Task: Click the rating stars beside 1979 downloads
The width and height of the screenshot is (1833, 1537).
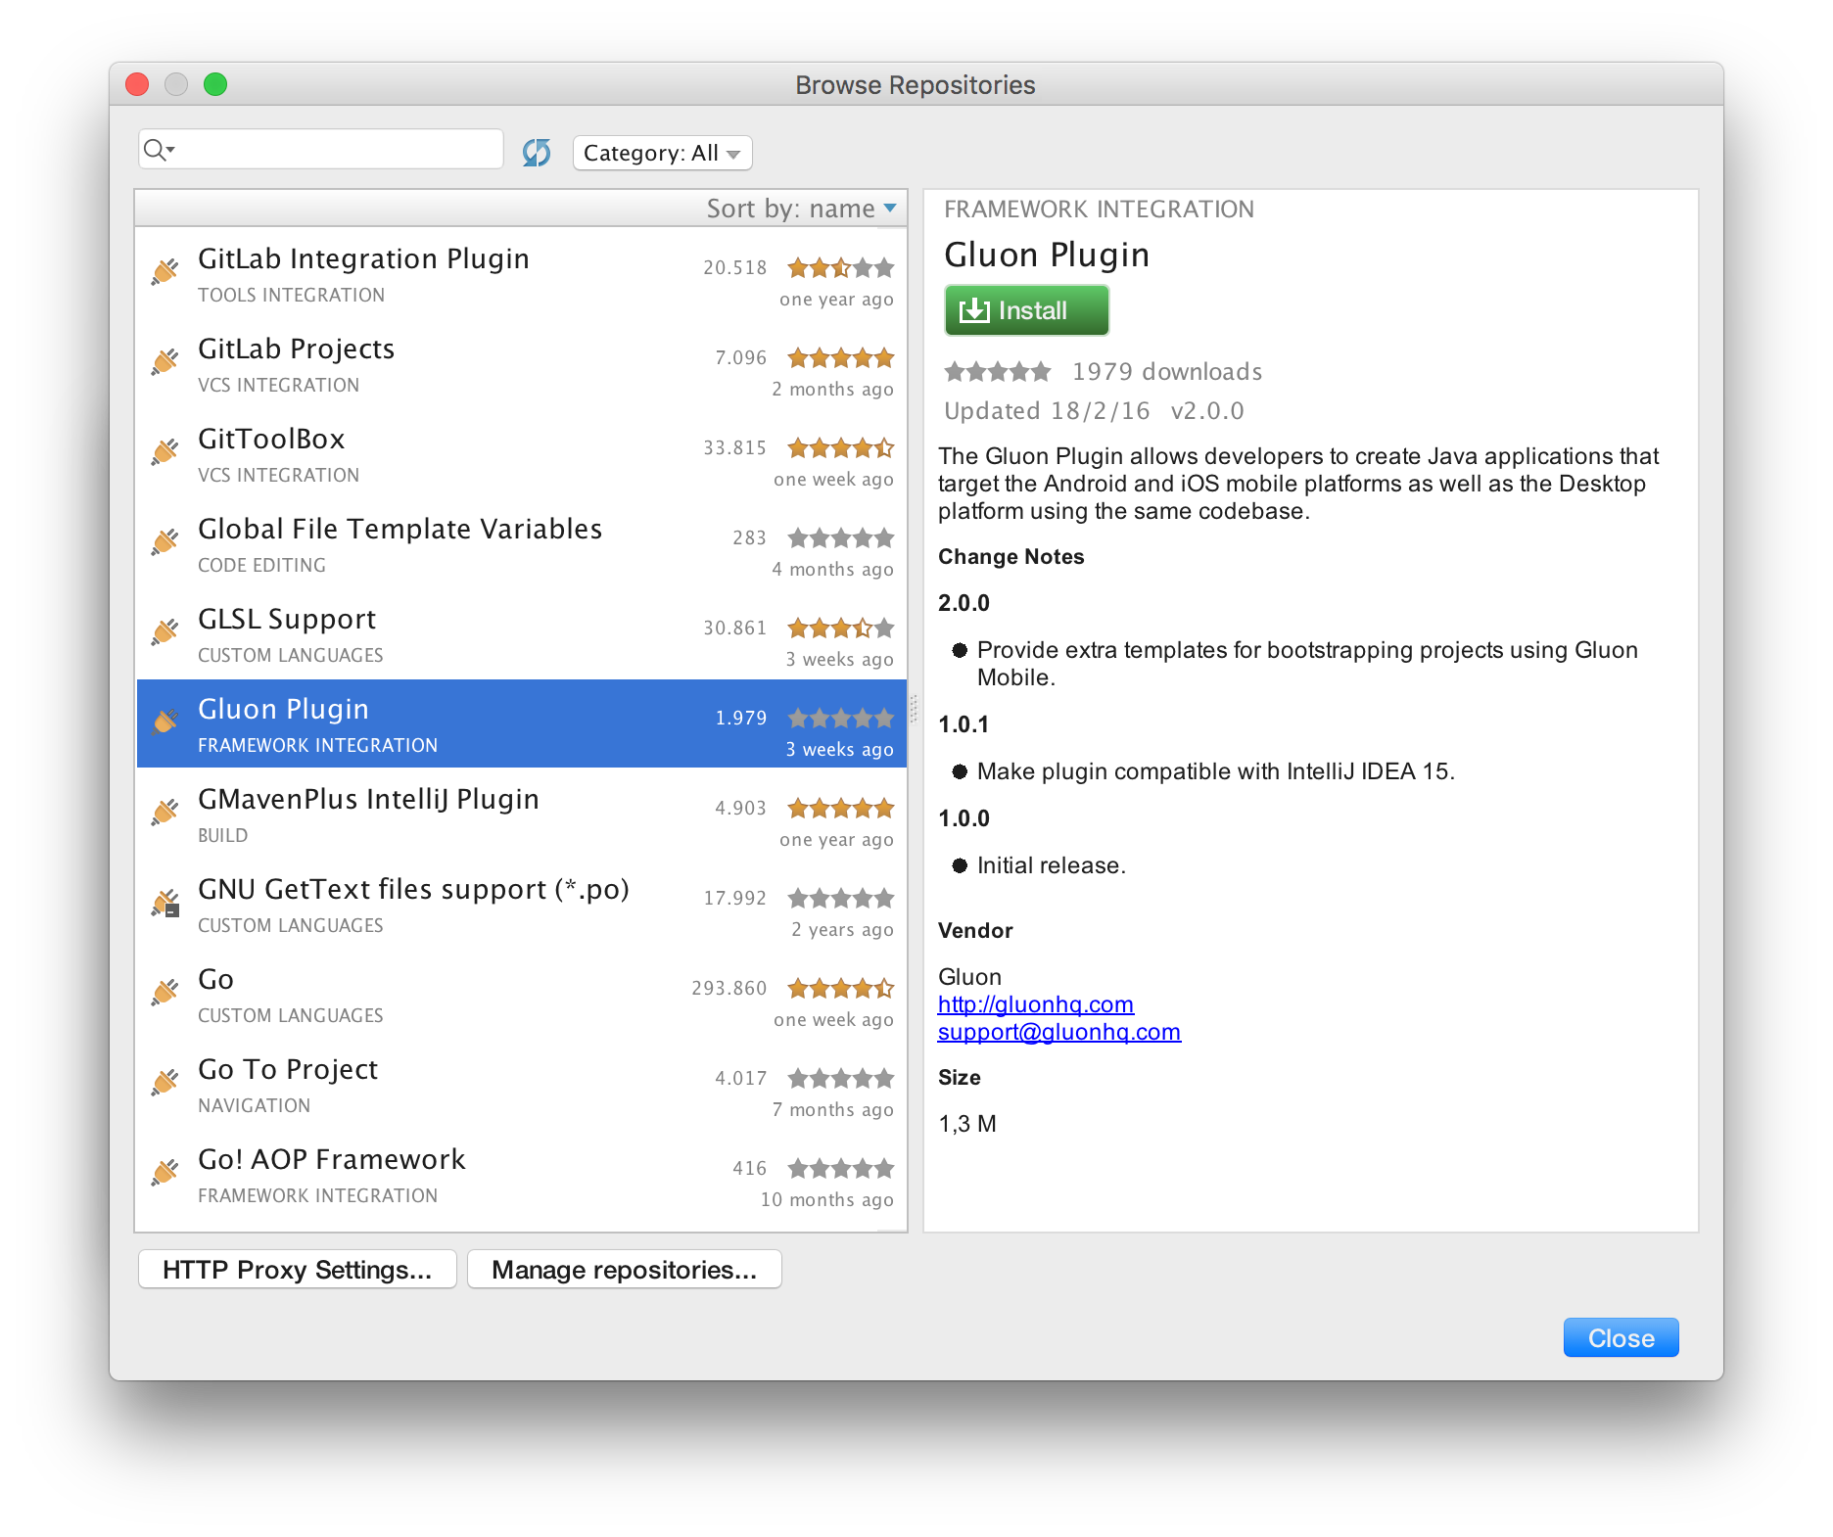Action: pyautogui.click(x=998, y=371)
